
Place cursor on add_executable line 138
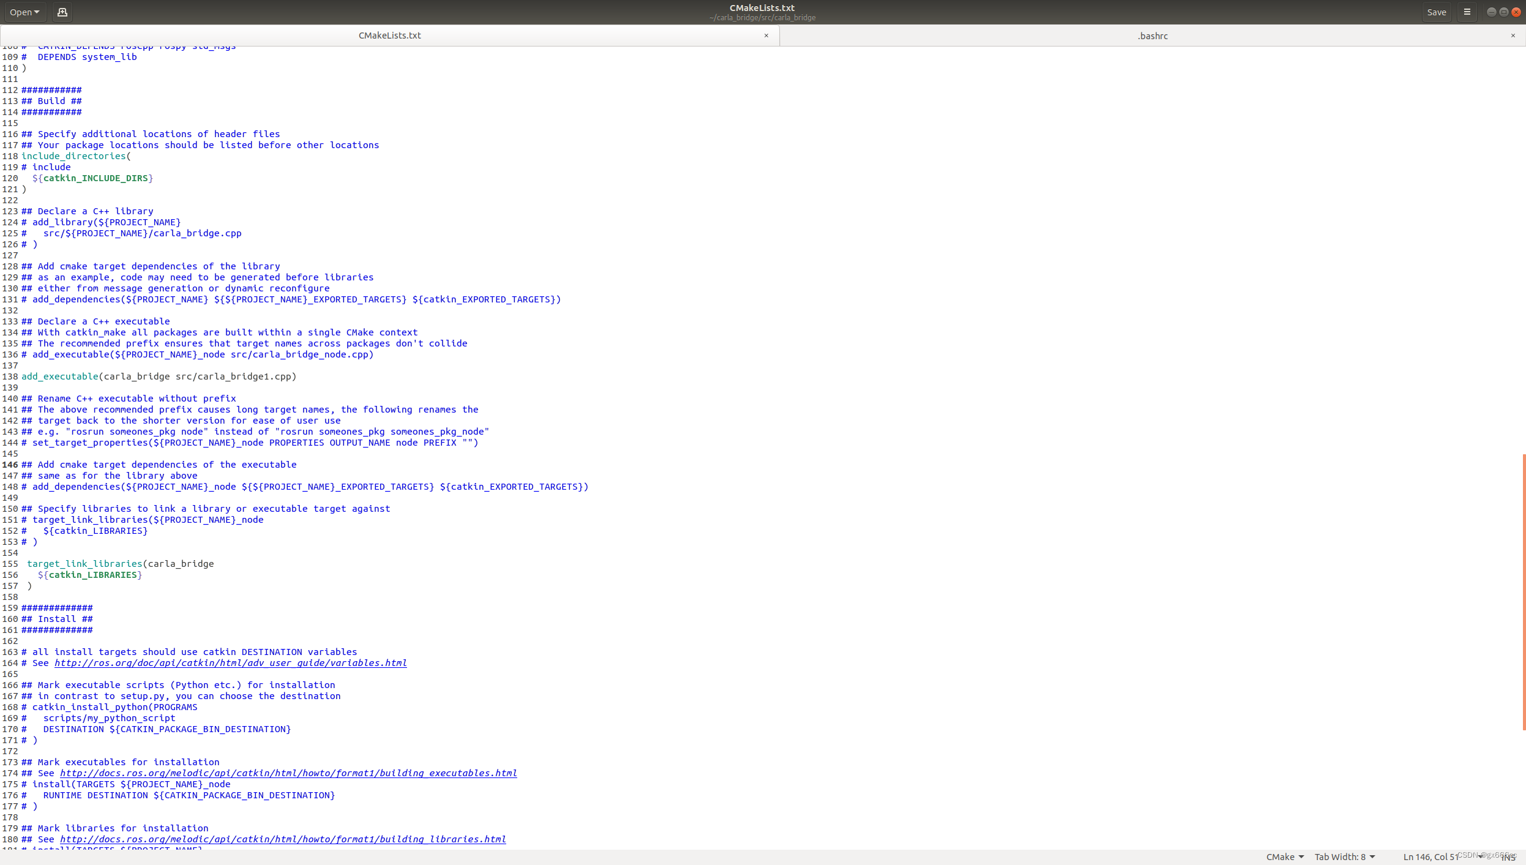159,376
